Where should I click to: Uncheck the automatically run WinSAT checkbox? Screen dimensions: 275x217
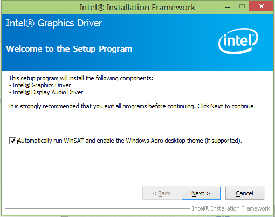click(x=12, y=141)
